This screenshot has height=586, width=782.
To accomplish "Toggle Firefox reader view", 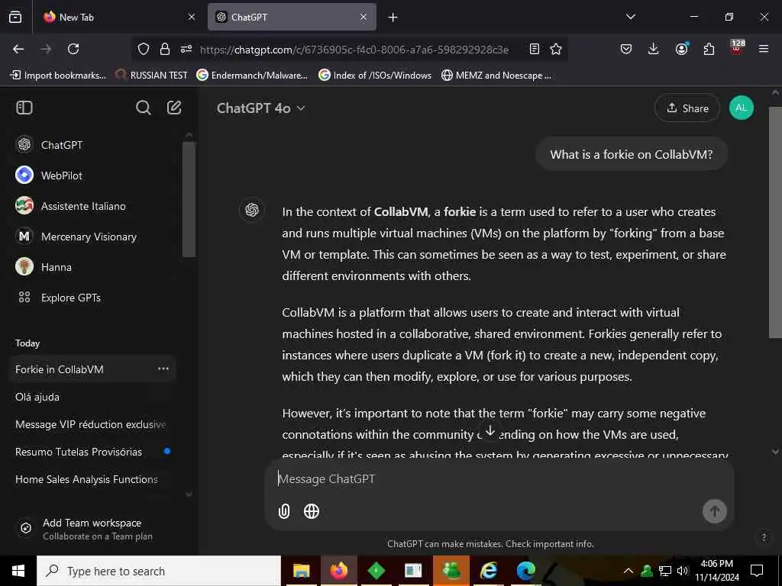I will pyautogui.click(x=534, y=49).
